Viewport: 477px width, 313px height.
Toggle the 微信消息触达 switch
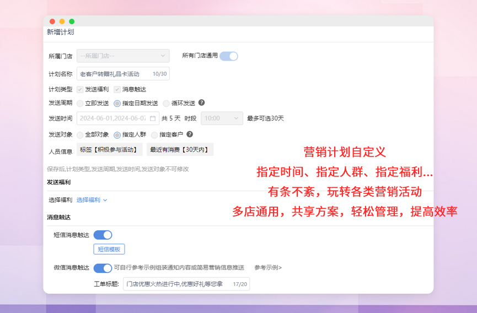point(103,268)
